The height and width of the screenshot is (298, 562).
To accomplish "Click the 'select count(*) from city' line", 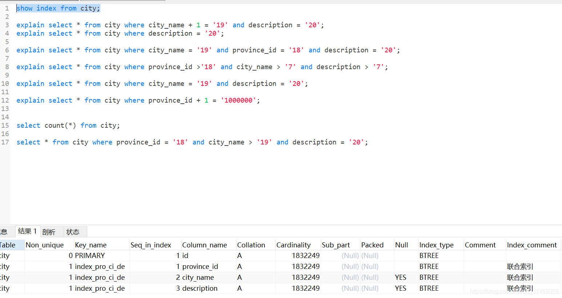I will coord(68,125).
